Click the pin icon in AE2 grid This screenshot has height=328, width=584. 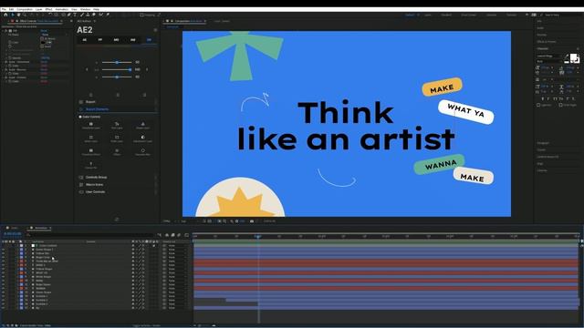tap(91, 165)
